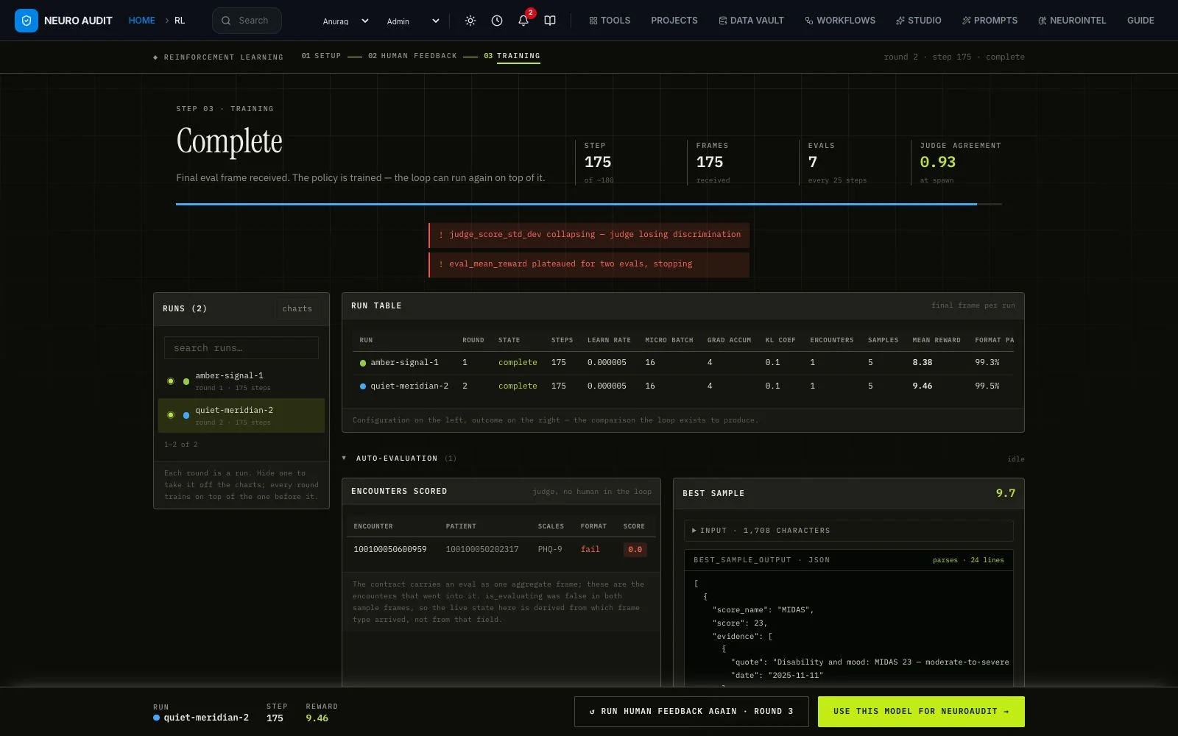Click the judge_score_std_dev collapsing warning
The height and width of the screenshot is (736, 1178).
[x=589, y=236]
